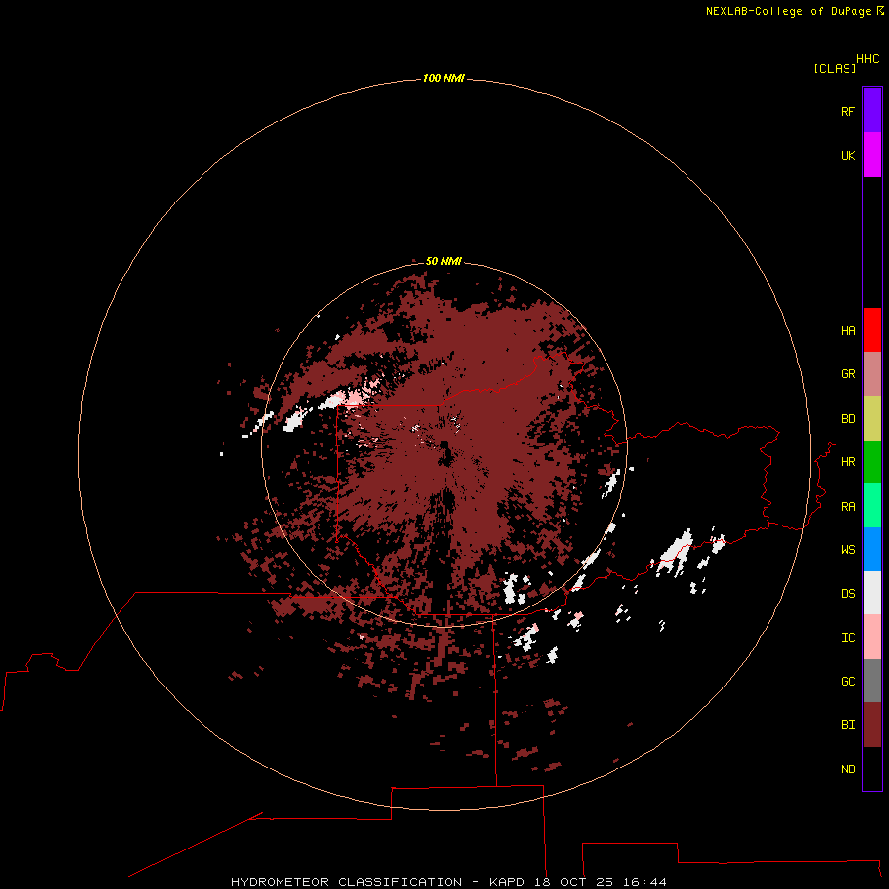
Task: Click the radar site center point
Action: click(x=444, y=445)
